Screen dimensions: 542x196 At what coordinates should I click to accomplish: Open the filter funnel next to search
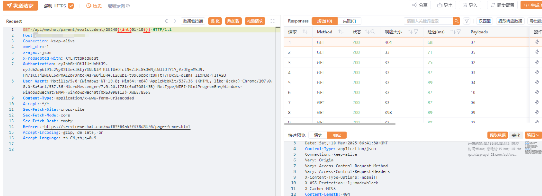pyautogui.click(x=466, y=21)
